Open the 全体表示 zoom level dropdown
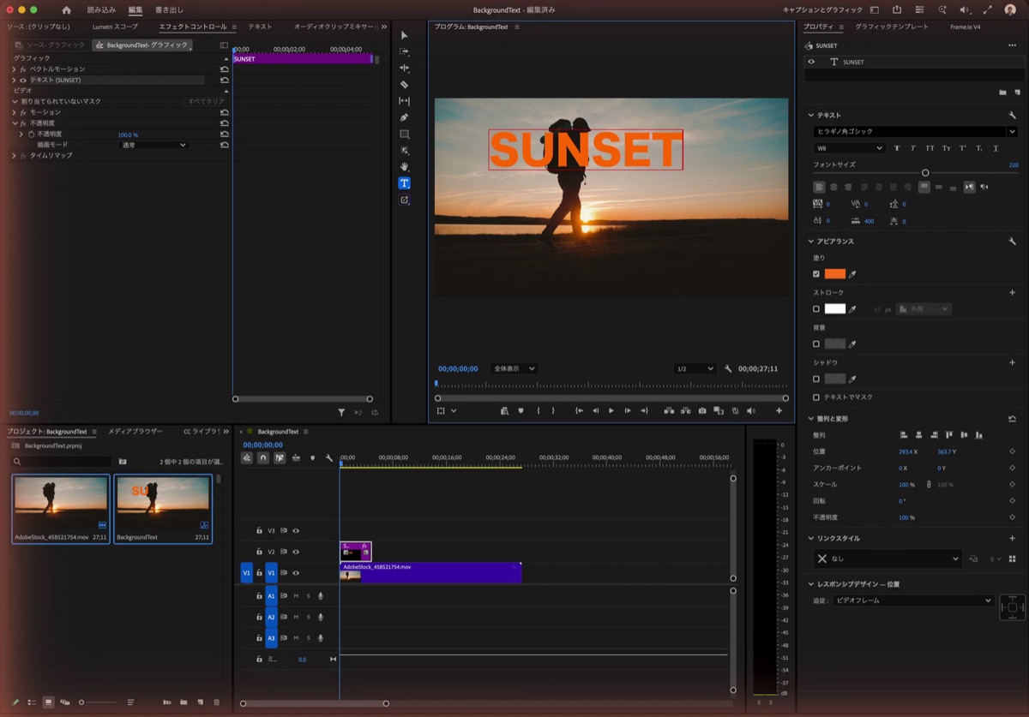The image size is (1029, 717). (x=514, y=368)
